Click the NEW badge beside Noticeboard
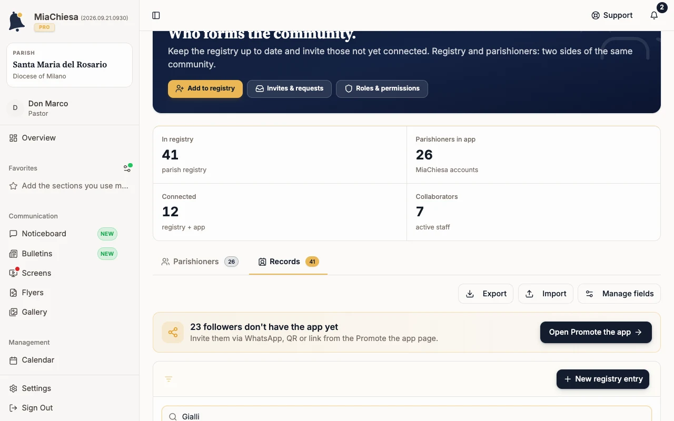The height and width of the screenshot is (421, 674). [107, 234]
